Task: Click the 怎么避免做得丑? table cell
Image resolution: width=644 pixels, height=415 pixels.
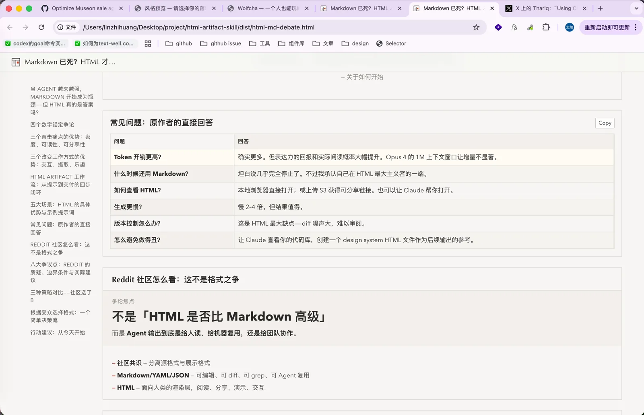Action: (172, 240)
